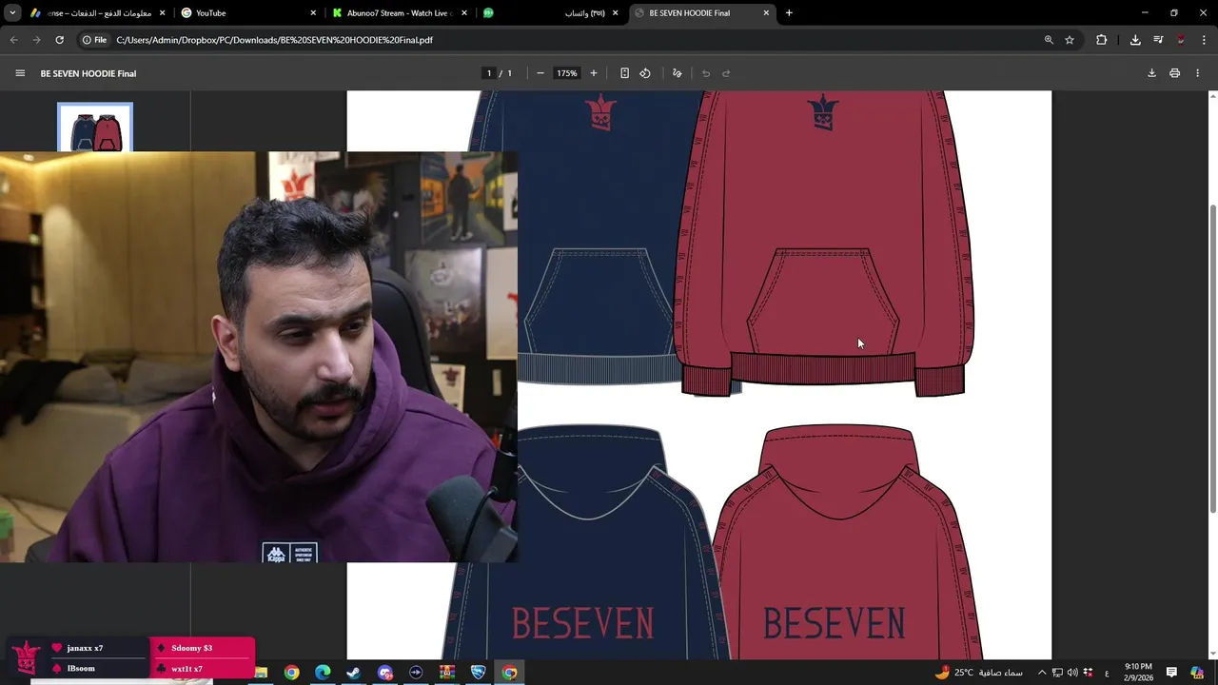Open Microsoft Edge in taskbar
The image size is (1218, 685).
coord(323,673)
